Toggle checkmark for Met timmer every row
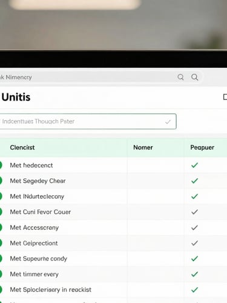 194,274
